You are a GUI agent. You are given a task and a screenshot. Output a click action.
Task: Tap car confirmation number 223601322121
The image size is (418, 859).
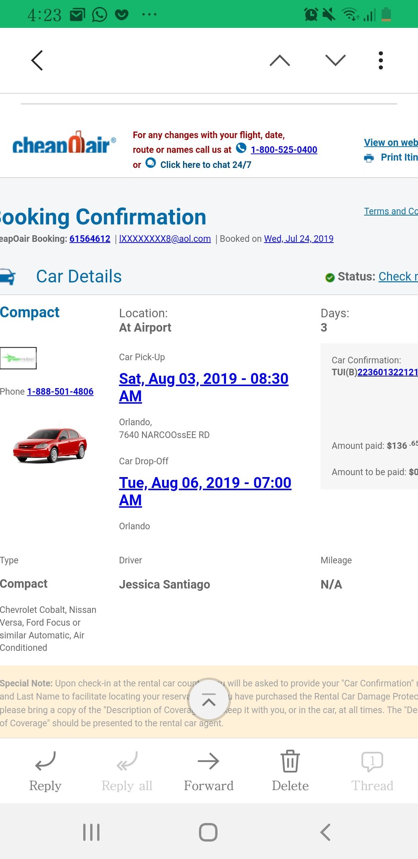387,372
